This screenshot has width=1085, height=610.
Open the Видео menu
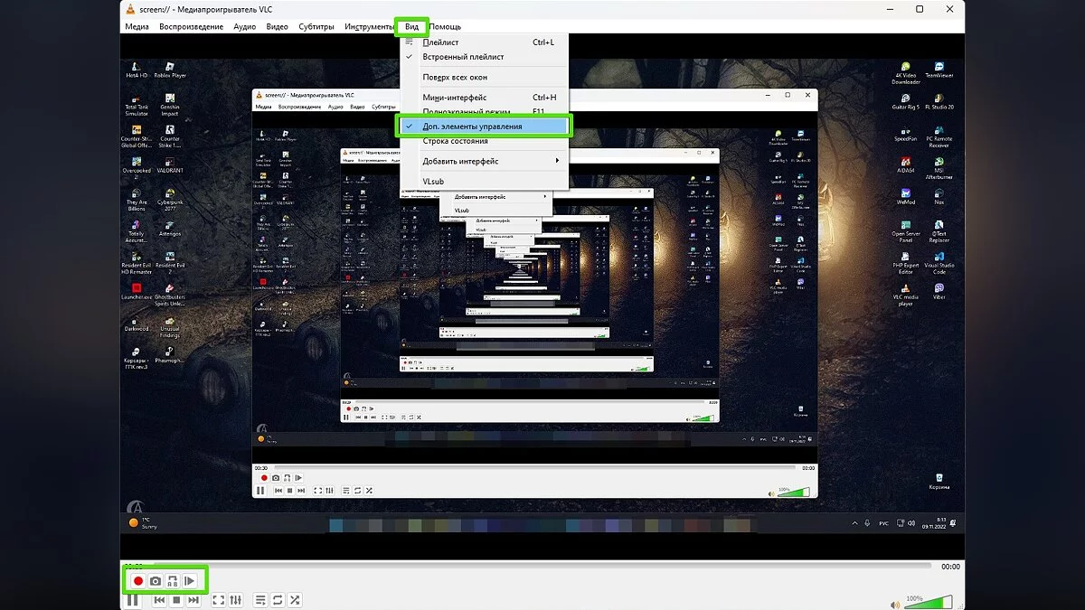click(277, 26)
